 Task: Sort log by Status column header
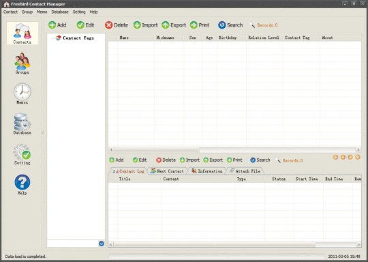[279, 179]
